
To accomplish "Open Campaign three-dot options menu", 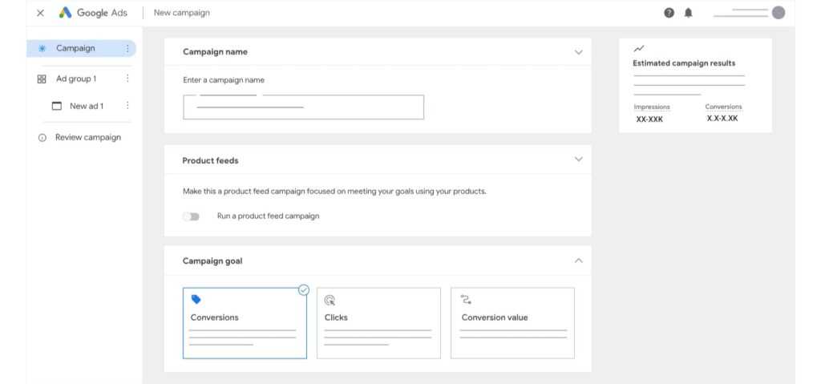I will pos(127,49).
